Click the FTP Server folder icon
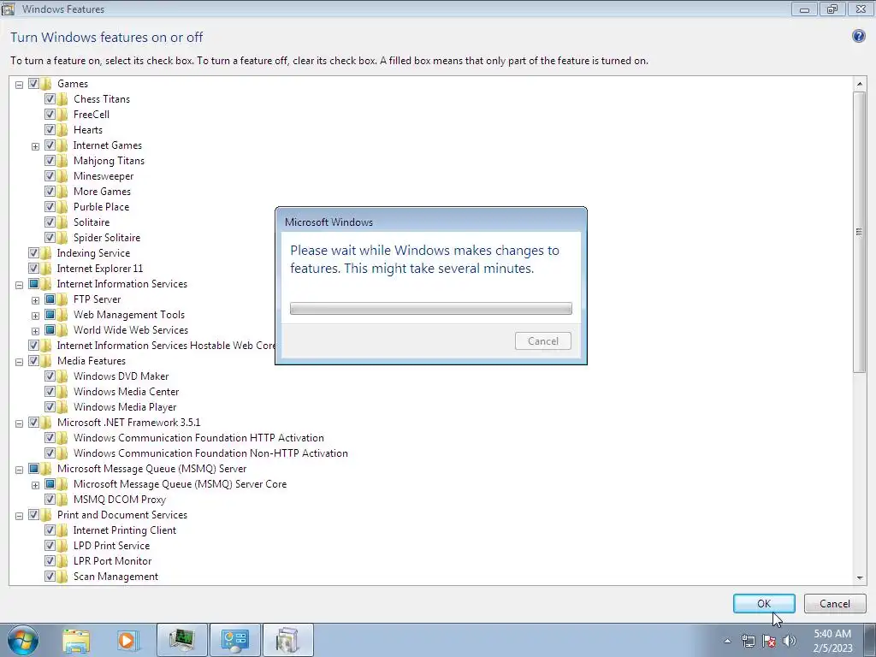This screenshot has width=876, height=657. 62,299
